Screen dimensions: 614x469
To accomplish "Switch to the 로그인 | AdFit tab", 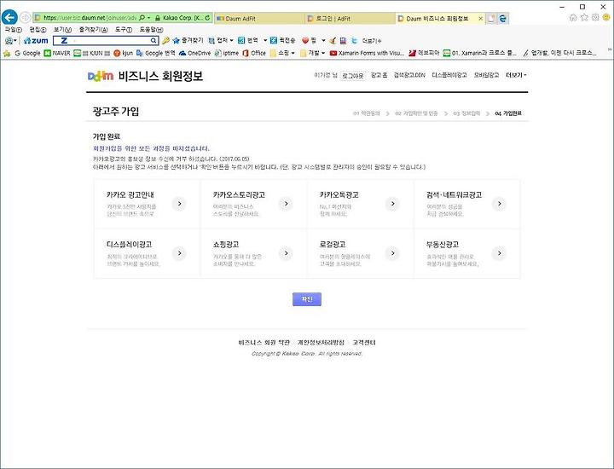I will [350, 19].
